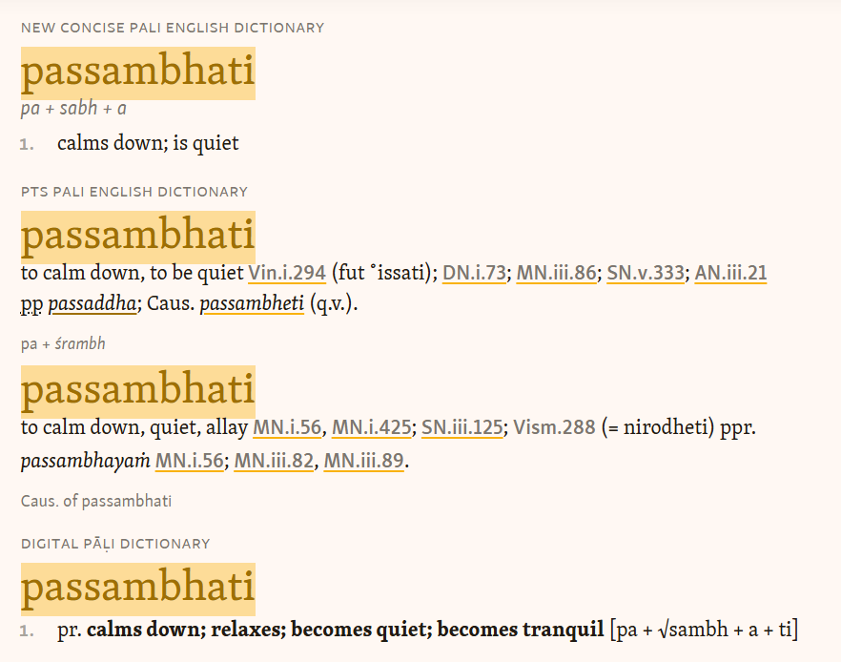This screenshot has height=662, width=841.
Task: Click the highlighted passambhati headword under Digital Pāḷi Dictionary
Action: click(138, 590)
